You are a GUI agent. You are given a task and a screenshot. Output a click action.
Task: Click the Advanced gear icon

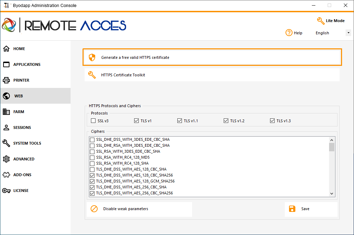click(6, 159)
